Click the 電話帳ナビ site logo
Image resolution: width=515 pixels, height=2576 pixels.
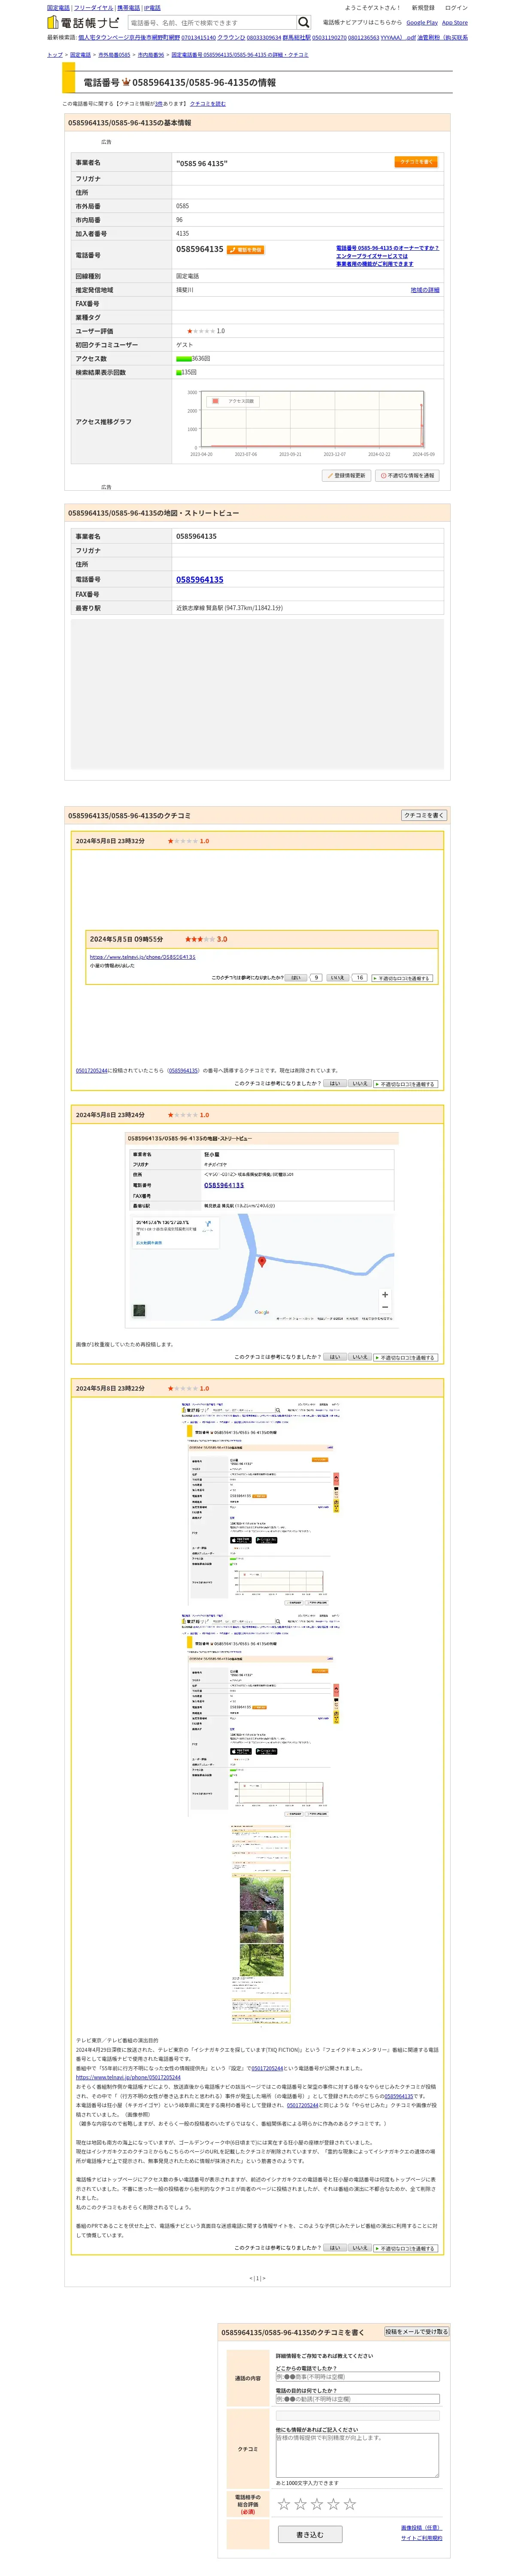[83, 22]
